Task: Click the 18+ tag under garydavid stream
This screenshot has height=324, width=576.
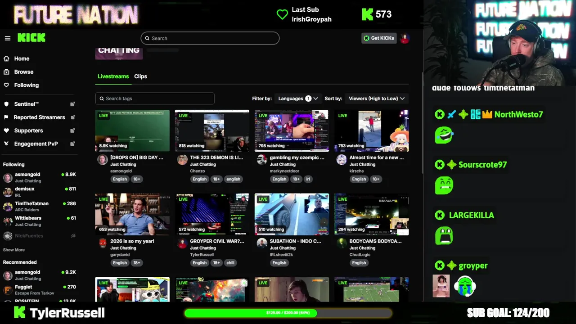Action: click(x=136, y=263)
